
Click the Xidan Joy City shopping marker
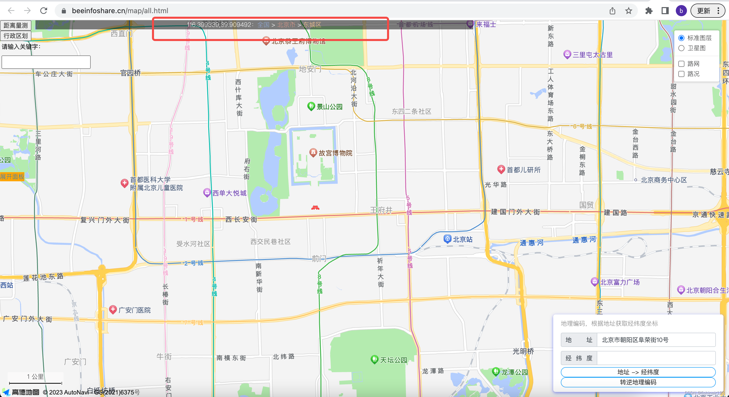(x=207, y=192)
